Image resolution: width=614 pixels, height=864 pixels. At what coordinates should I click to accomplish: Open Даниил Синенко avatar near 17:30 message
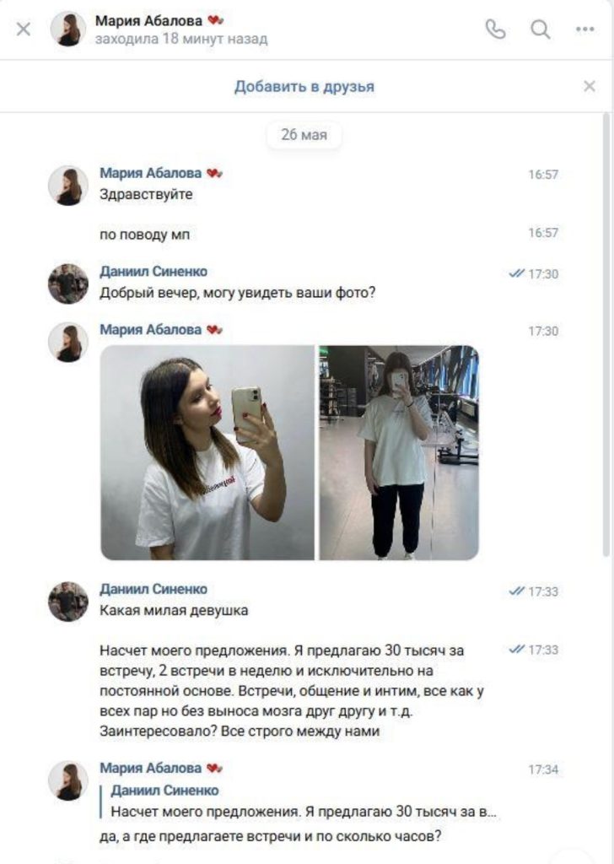68,283
